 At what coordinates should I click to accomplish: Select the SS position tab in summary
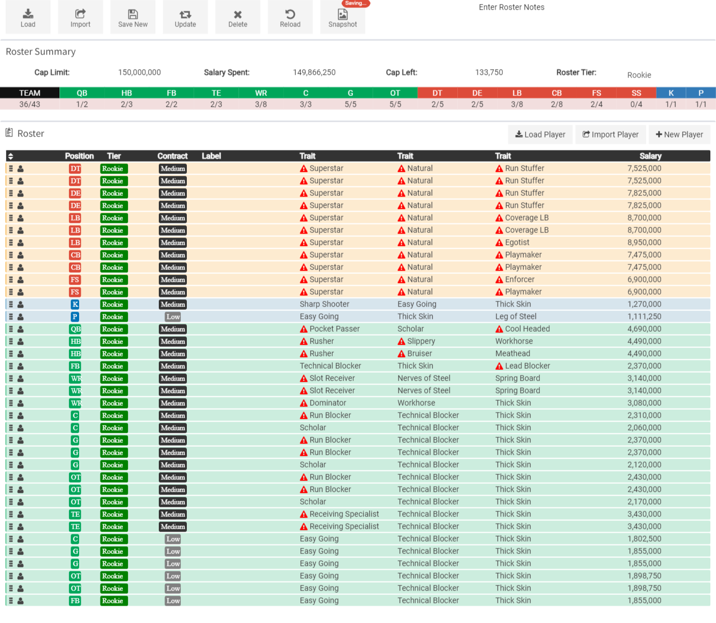[636, 93]
